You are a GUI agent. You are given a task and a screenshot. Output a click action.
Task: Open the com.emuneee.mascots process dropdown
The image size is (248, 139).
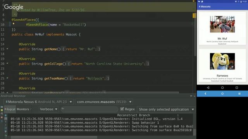click(104, 102)
